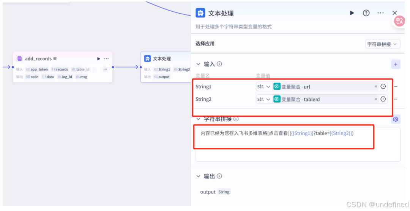Add a new input variable with plus button

[x=396, y=64]
